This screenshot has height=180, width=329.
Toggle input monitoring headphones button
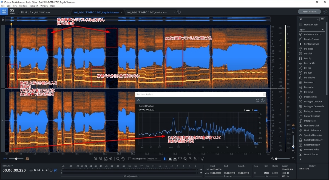coord(31,170)
